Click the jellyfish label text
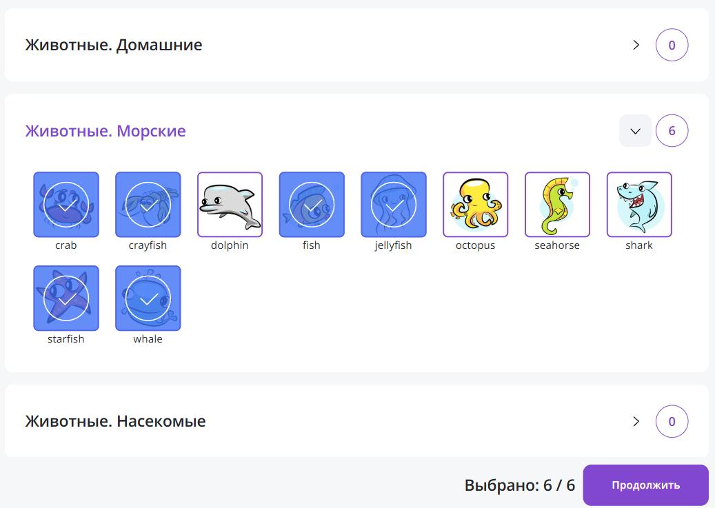Image resolution: width=715 pixels, height=508 pixels. [x=394, y=245]
